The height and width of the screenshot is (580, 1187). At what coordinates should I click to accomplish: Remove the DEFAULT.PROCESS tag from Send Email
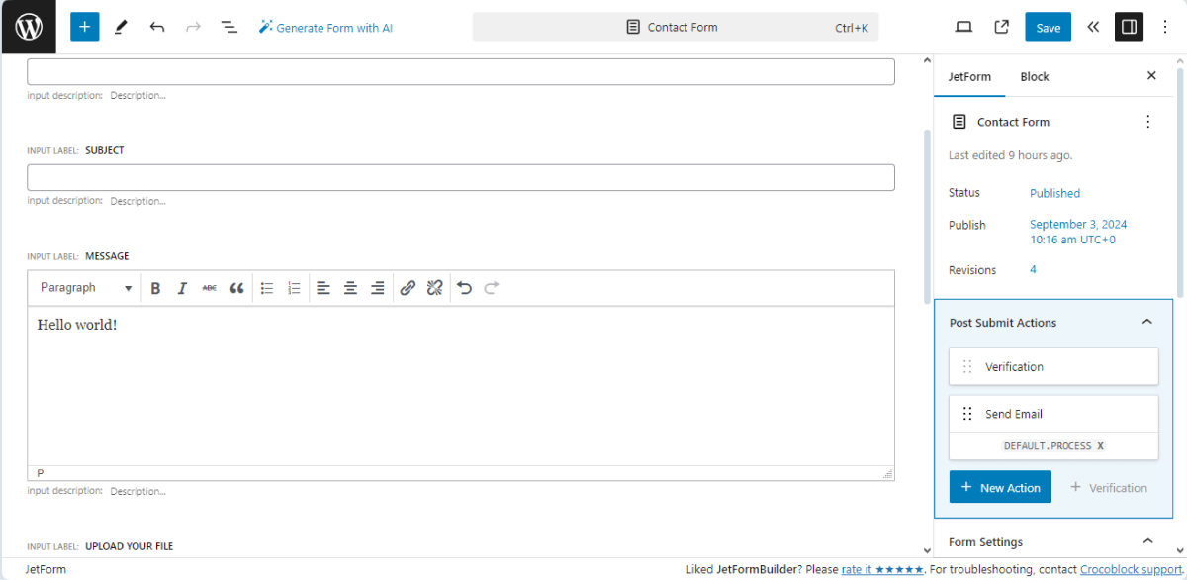coord(1101,445)
